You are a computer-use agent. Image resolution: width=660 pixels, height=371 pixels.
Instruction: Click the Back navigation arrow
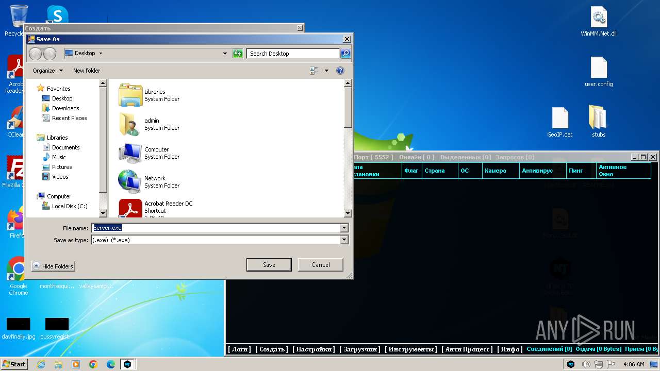pyautogui.click(x=36, y=53)
